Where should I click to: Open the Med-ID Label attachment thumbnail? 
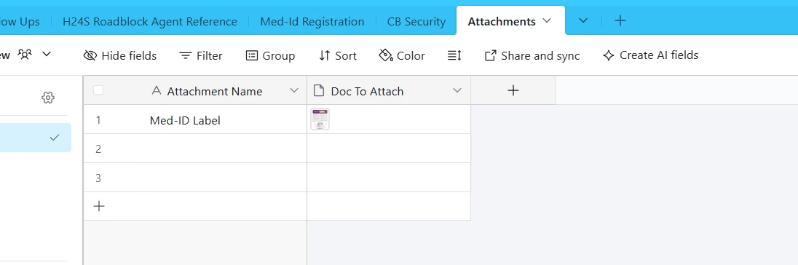[320, 119]
